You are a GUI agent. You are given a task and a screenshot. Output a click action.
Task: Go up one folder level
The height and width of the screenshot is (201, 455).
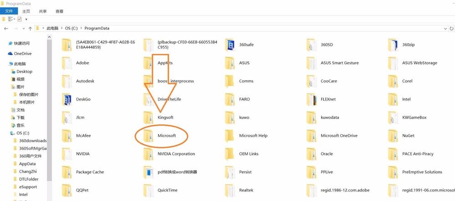click(x=30, y=28)
